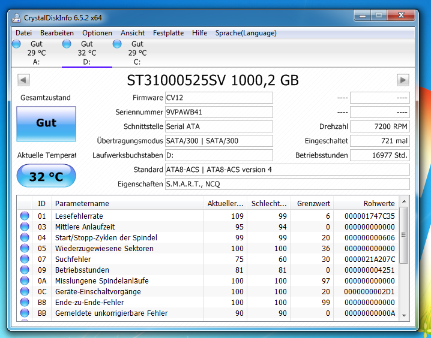Sort by Parametername column header

[x=127, y=203]
